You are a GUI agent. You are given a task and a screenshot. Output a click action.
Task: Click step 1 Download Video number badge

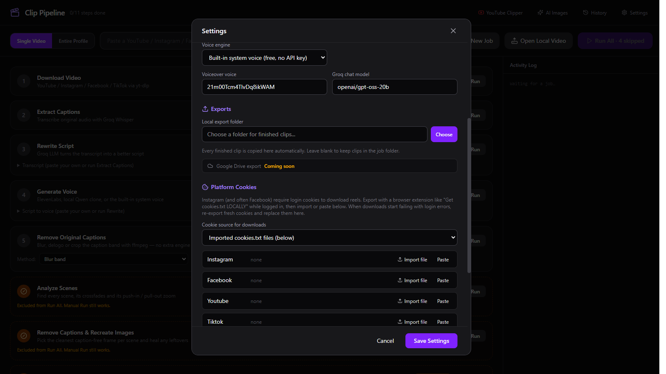coord(24,81)
